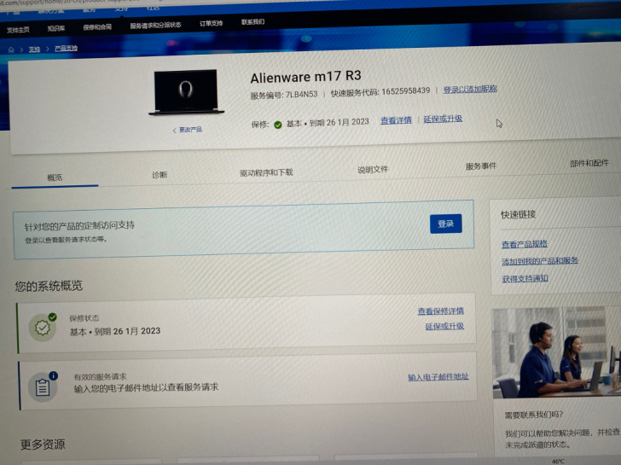The image size is (621, 465).
Task: Click 添加到我的产品和服务 quick link
Action: tap(540, 261)
